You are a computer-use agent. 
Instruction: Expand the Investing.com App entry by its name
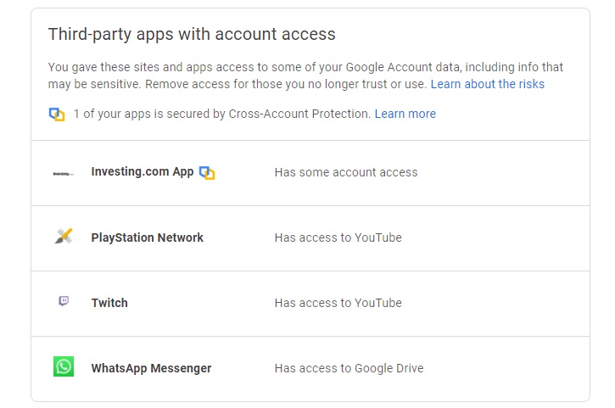142,172
